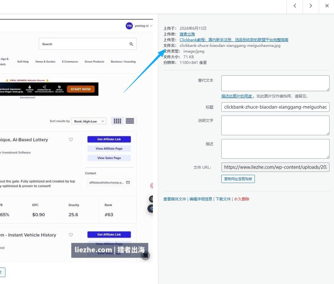Open 描述此图片的用途 help link

pos(237,96)
